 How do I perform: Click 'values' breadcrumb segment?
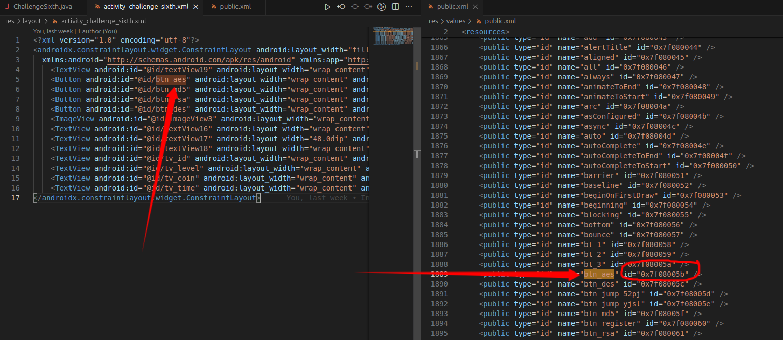pos(456,21)
